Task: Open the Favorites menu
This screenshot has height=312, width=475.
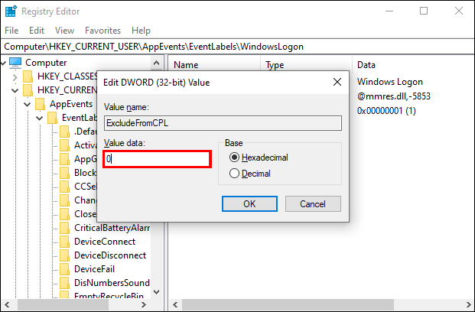Action: coord(102,30)
